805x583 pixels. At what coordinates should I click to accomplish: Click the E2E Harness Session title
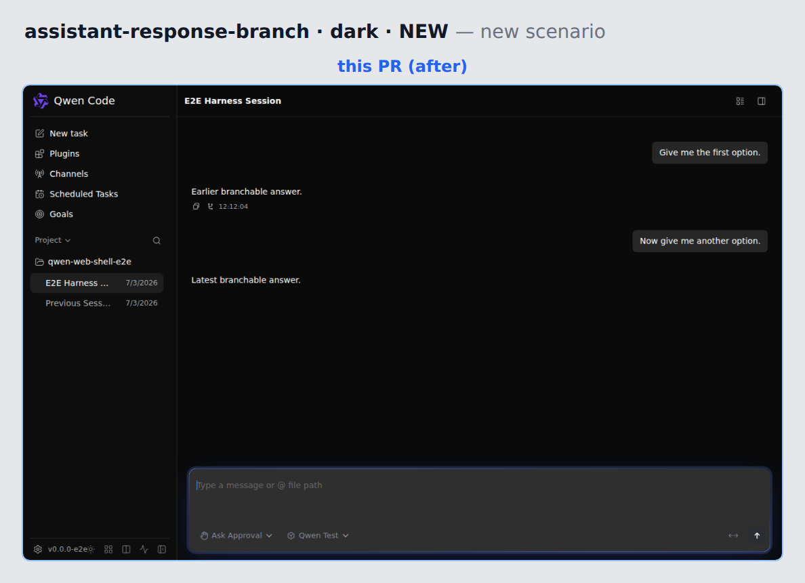click(x=232, y=101)
